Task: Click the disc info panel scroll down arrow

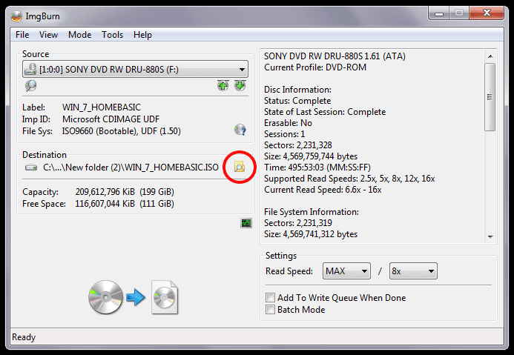Action: [x=490, y=236]
